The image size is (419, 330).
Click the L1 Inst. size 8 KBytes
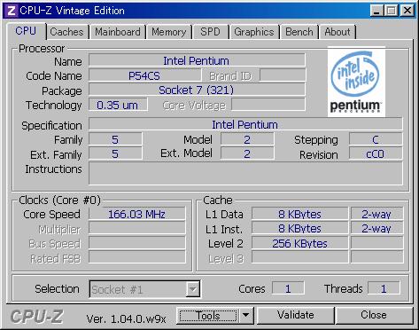tap(299, 228)
